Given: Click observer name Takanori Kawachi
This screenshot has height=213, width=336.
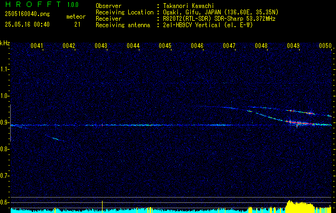Looking at the screenshot, I should pyautogui.click(x=189, y=6).
